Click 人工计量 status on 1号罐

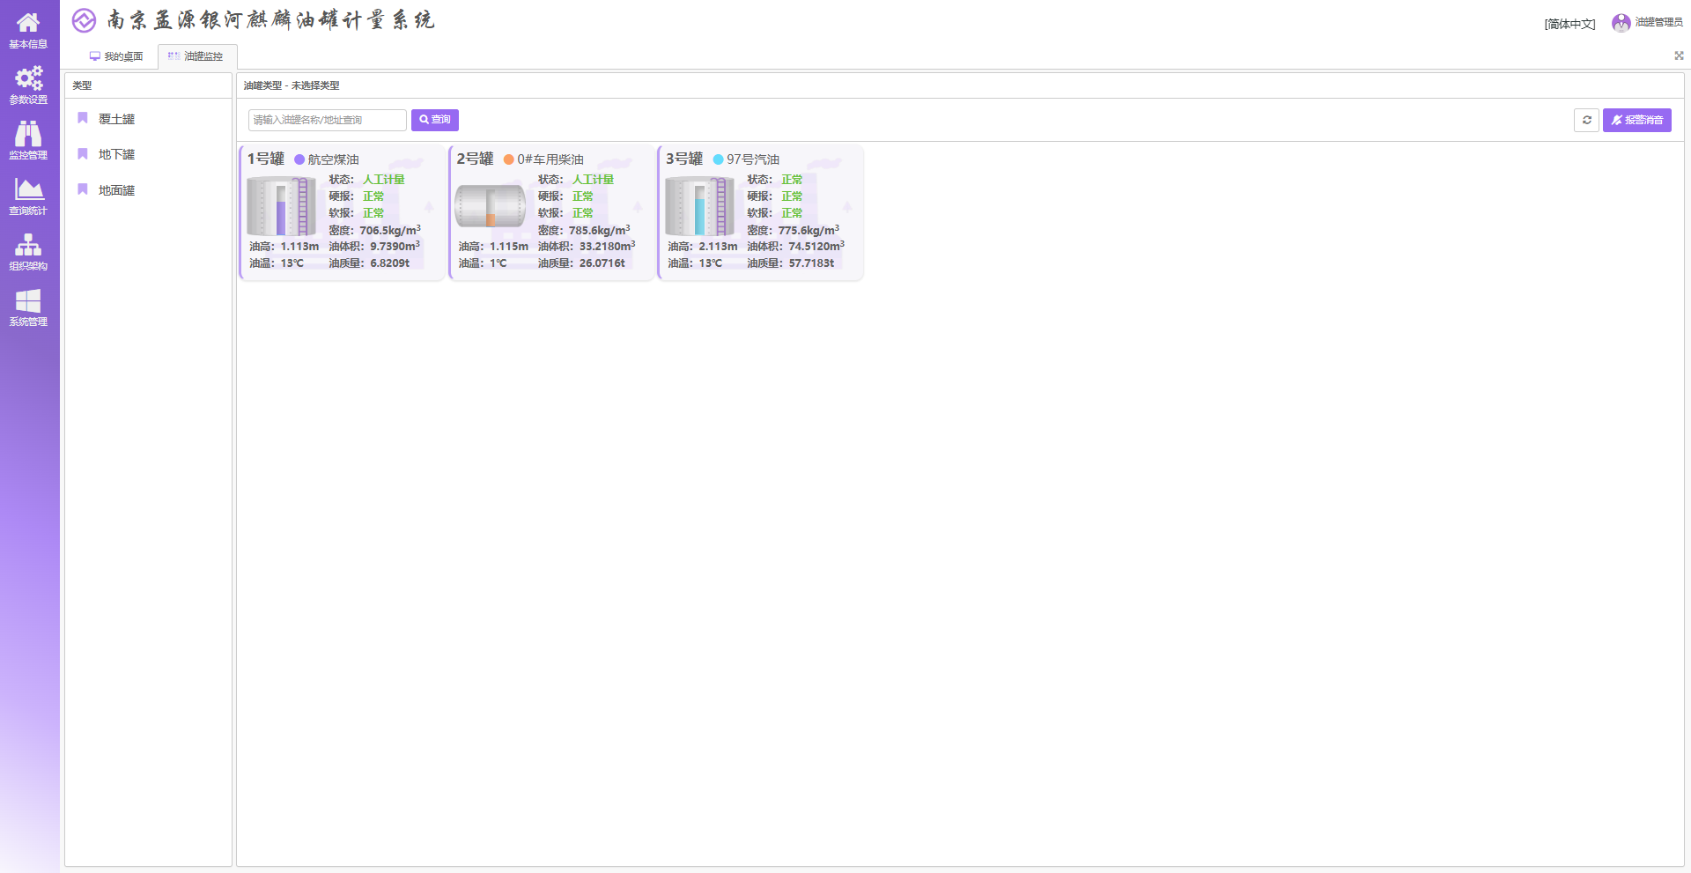(x=384, y=180)
